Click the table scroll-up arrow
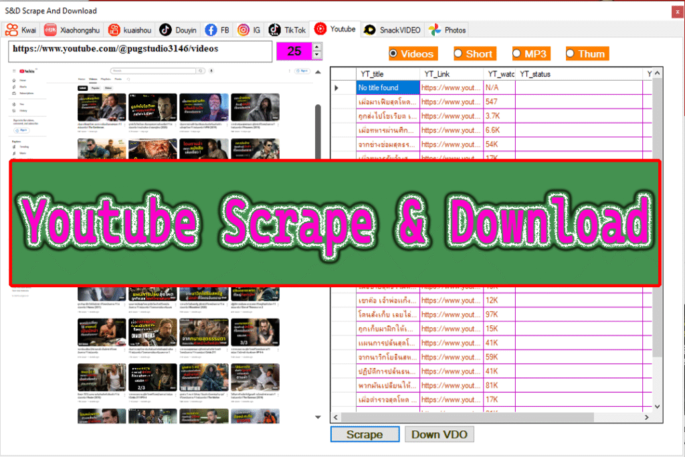The height and width of the screenshot is (457, 685). click(657, 73)
